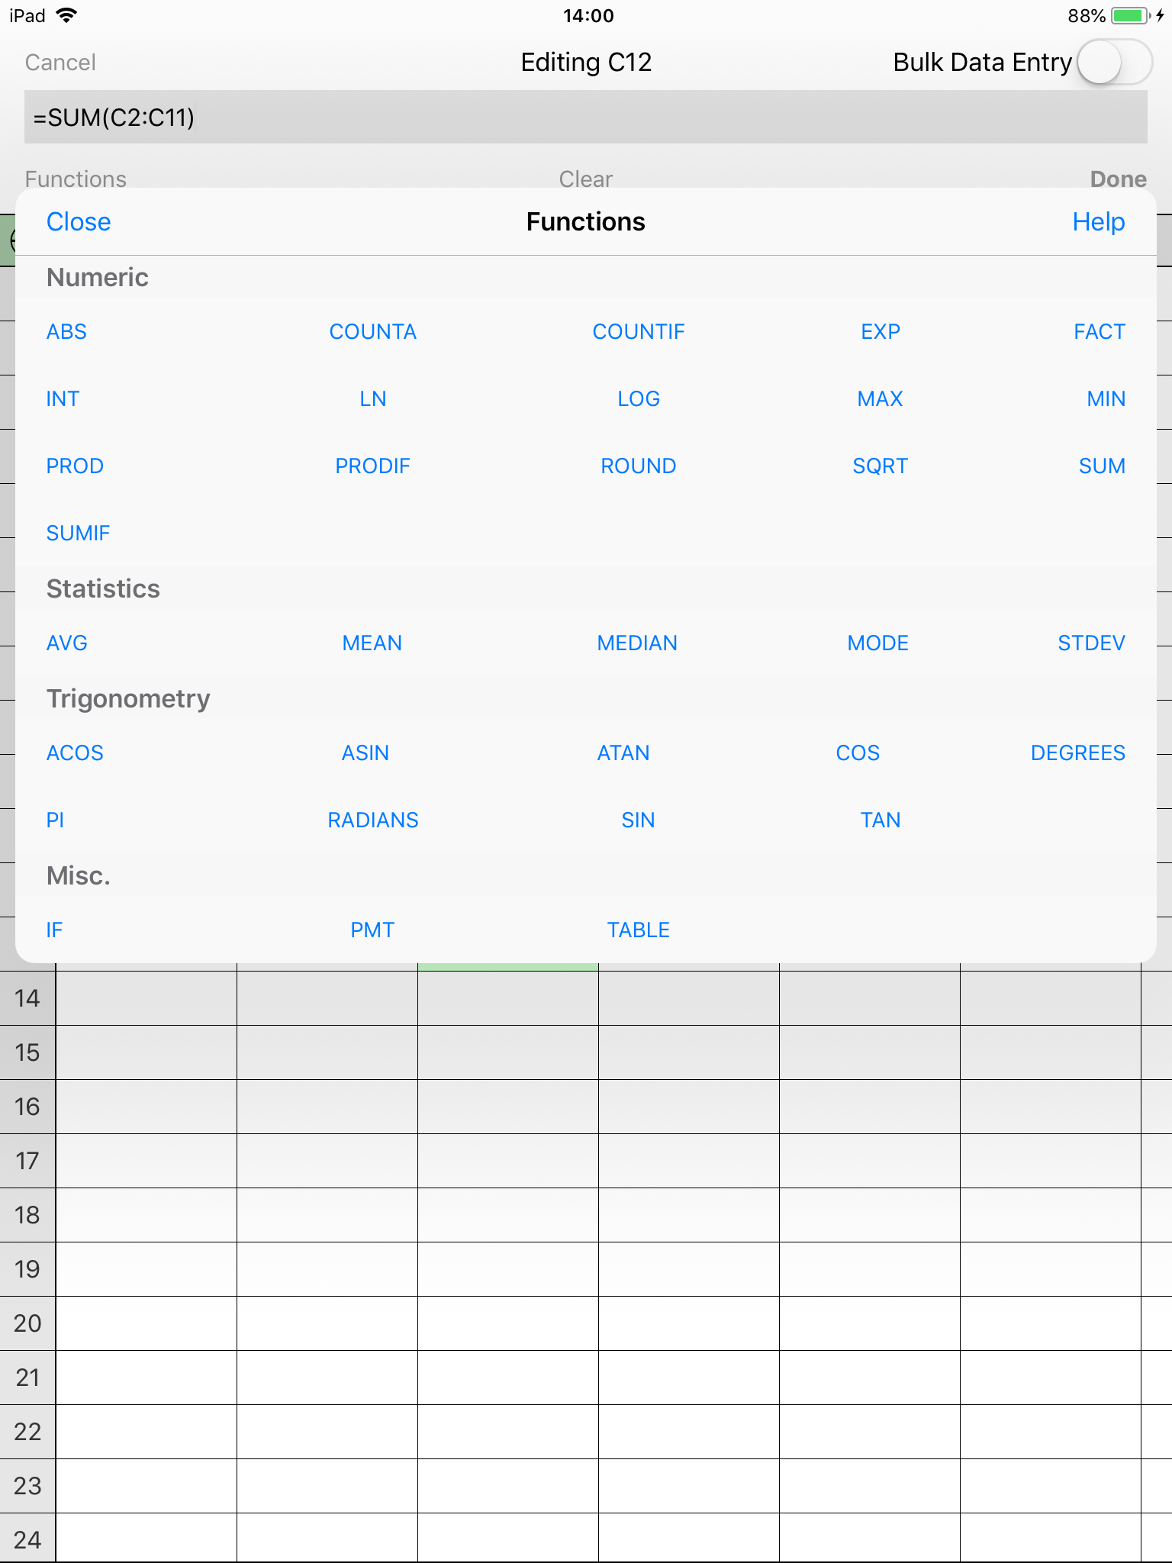Pick the MIN function
The height and width of the screenshot is (1563, 1172).
1106,399
